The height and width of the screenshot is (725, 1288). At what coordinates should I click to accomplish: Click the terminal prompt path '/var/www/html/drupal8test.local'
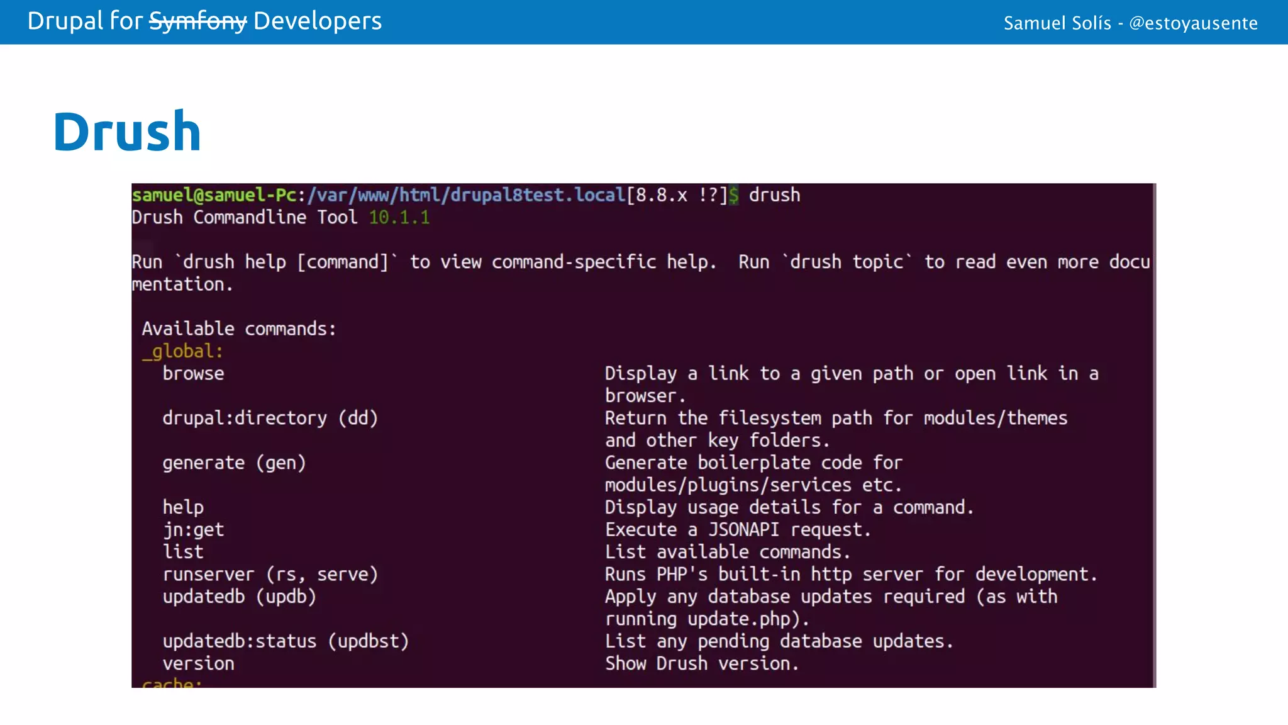[466, 195]
